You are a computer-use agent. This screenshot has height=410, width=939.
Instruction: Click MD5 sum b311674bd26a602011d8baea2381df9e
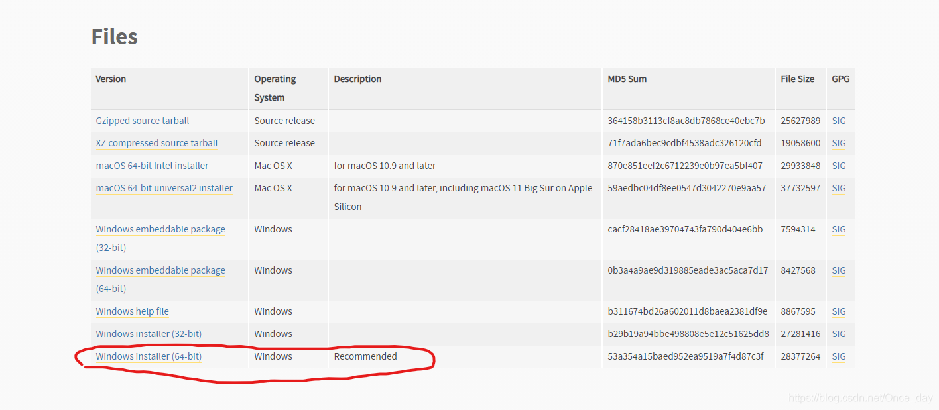point(688,311)
